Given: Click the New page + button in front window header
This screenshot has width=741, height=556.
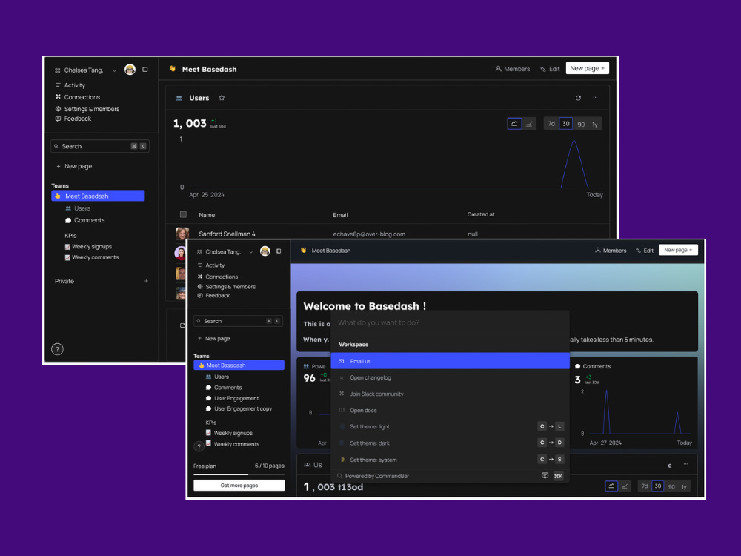Looking at the screenshot, I should point(678,250).
